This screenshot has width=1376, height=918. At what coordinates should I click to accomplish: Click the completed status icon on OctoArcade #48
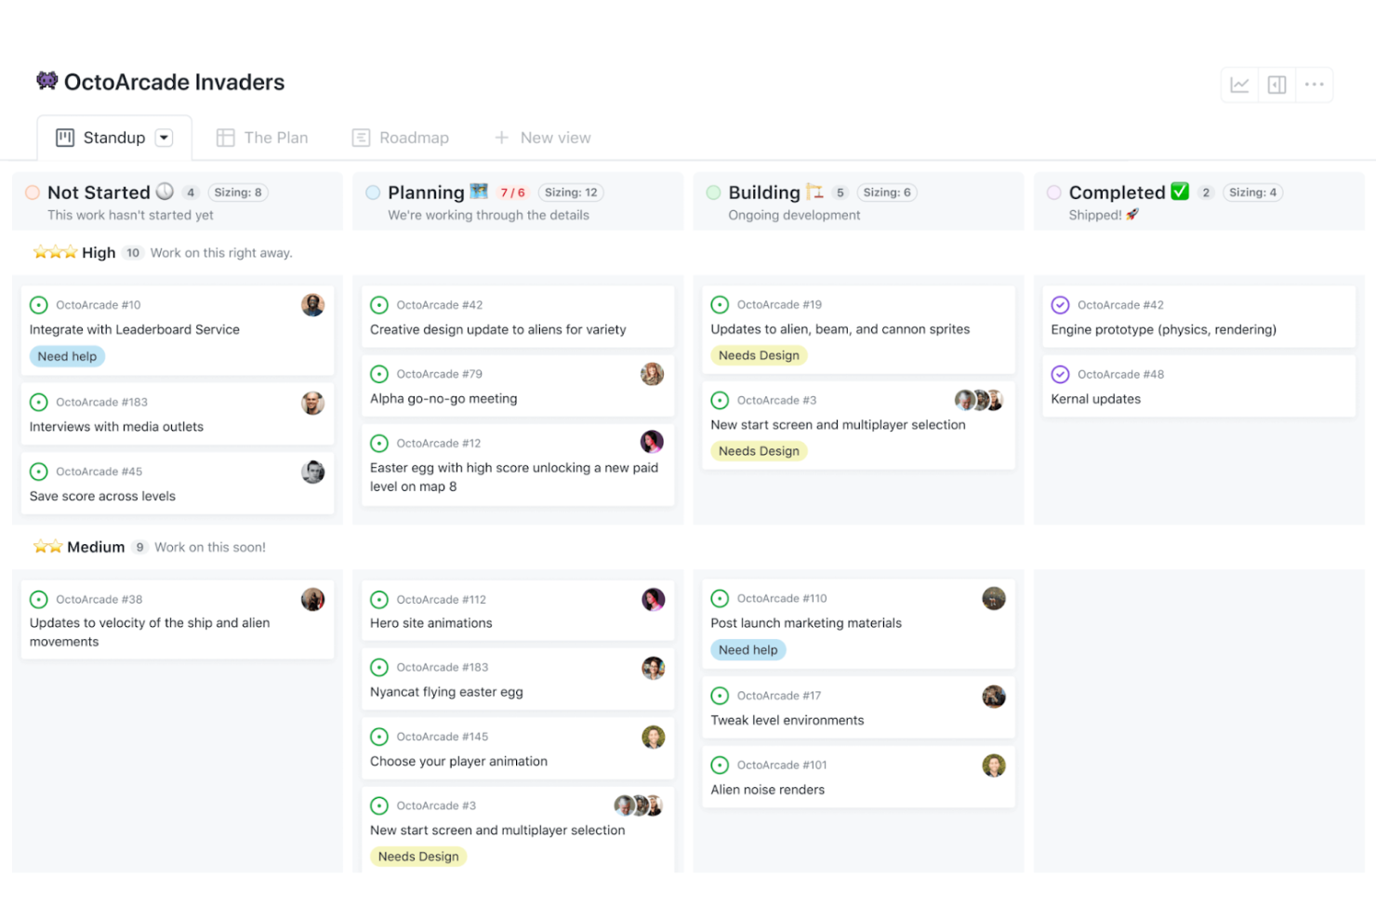(1060, 375)
